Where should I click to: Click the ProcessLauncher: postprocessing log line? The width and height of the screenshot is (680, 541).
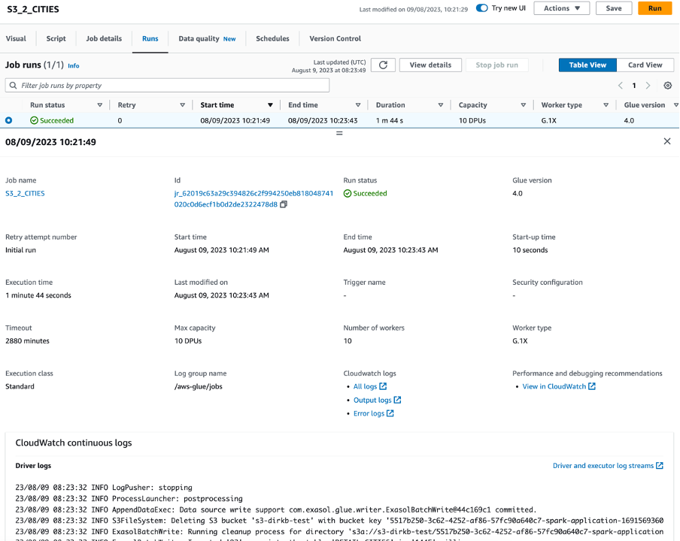click(x=129, y=499)
